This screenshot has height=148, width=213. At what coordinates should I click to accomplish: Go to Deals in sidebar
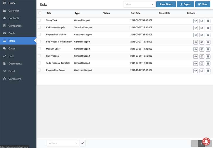pos(12,33)
